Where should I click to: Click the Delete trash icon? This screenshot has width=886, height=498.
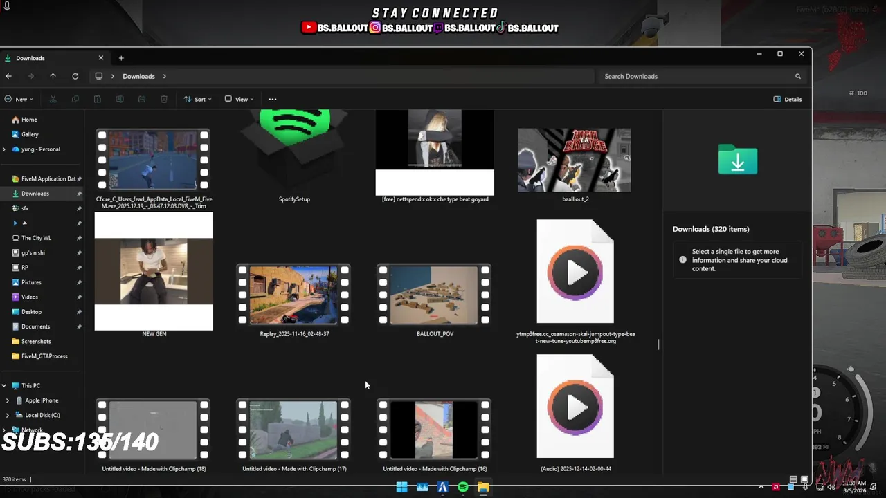[164, 99]
